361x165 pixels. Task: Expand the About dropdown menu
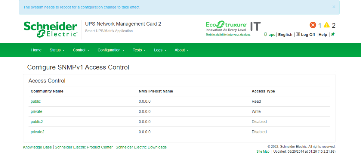[x=182, y=50]
